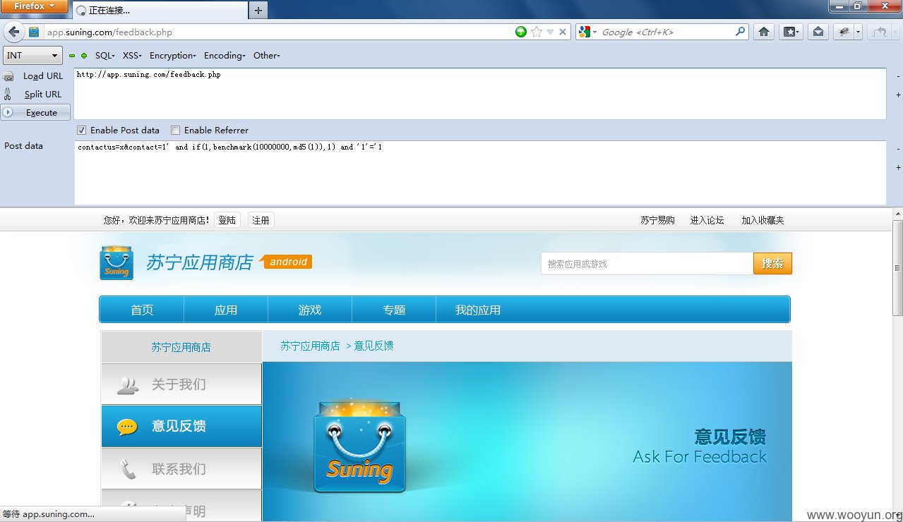Image resolution: width=903 pixels, height=522 pixels.
Task: Enlarge Post data box with plus control
Action: click(x=898, y=167)
